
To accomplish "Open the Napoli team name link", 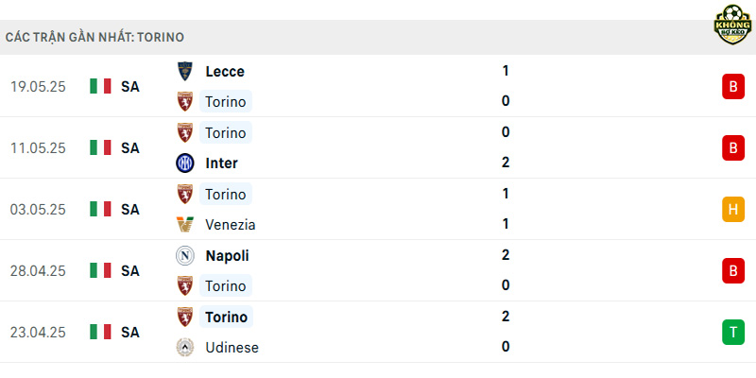I will pos(227,255).
